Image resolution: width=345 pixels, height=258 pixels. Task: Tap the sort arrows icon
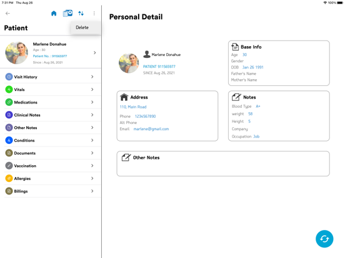(x=81, y=13)
